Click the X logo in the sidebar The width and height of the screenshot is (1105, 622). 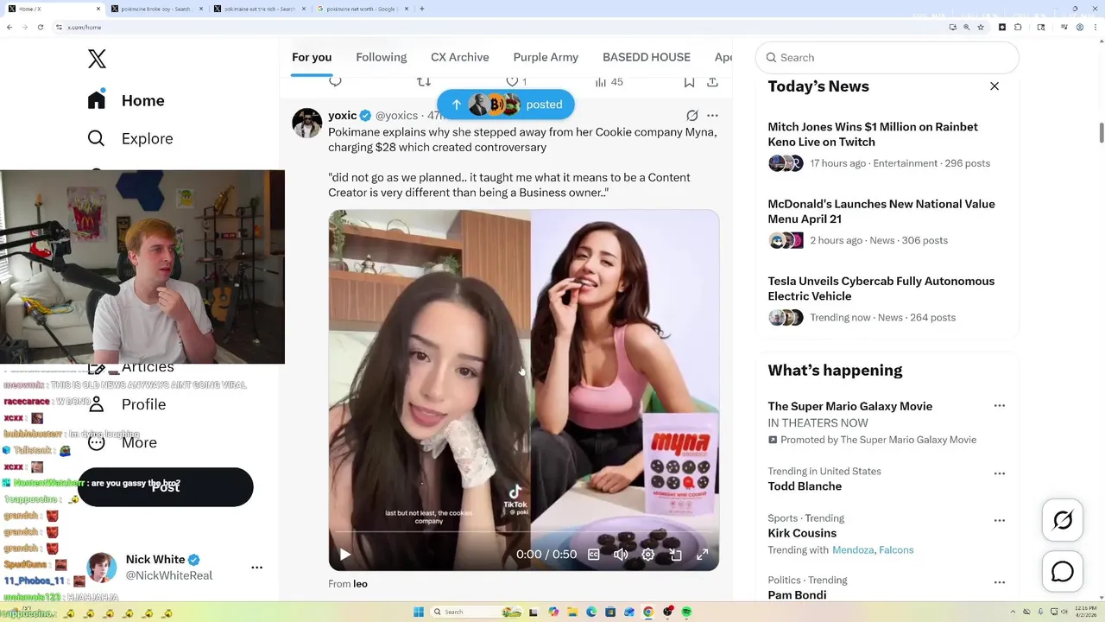tap(97, 59)
